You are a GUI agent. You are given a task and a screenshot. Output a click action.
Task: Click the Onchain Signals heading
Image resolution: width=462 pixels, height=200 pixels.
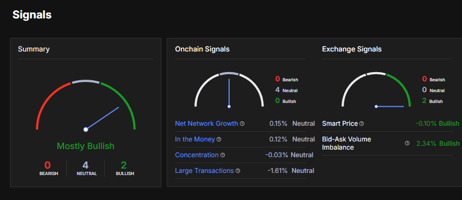point(202,49)
